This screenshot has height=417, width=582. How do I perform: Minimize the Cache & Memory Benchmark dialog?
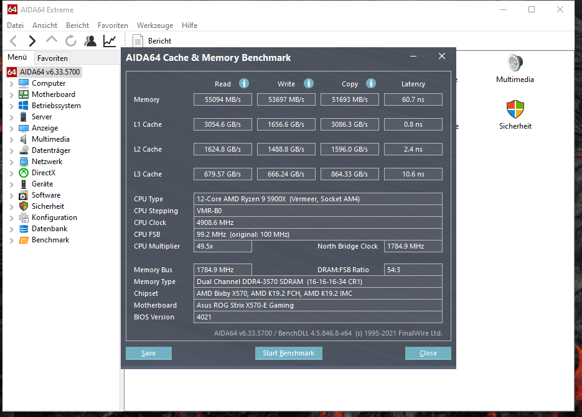pyautogui.click(x=413, y=57)
